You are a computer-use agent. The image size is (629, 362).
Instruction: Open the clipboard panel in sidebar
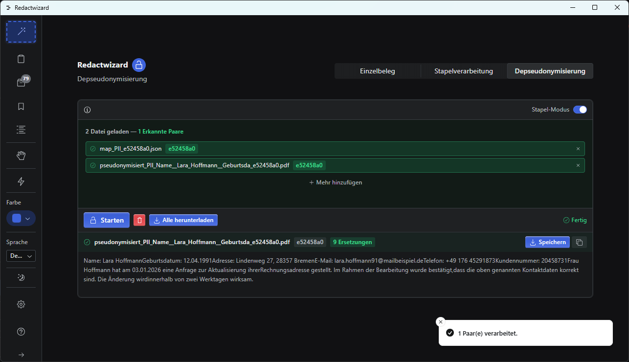coord(21,59)
